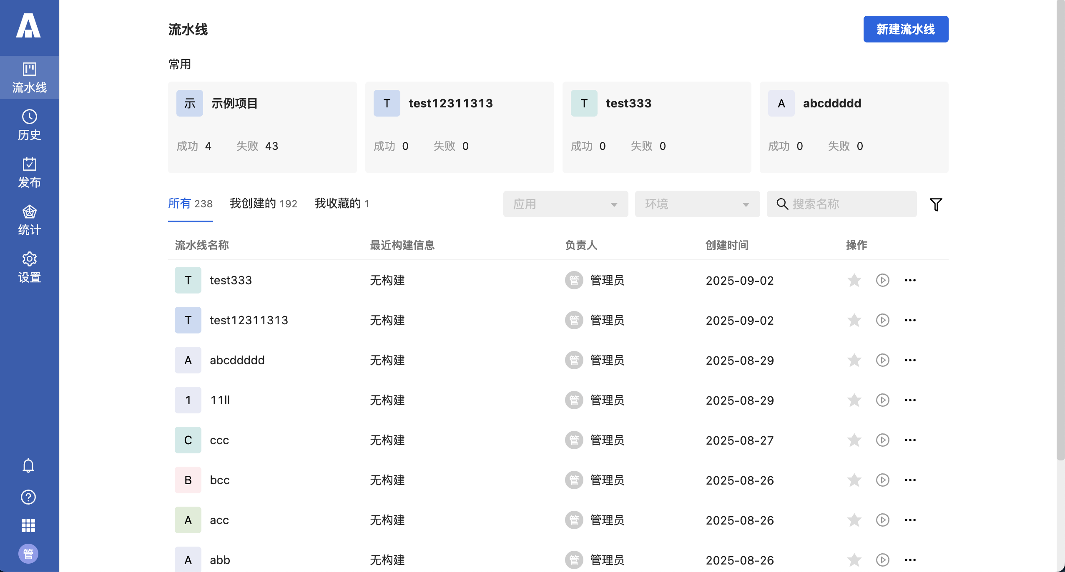
Task: Run the ccc pipeline
Action: pos(882,440)
